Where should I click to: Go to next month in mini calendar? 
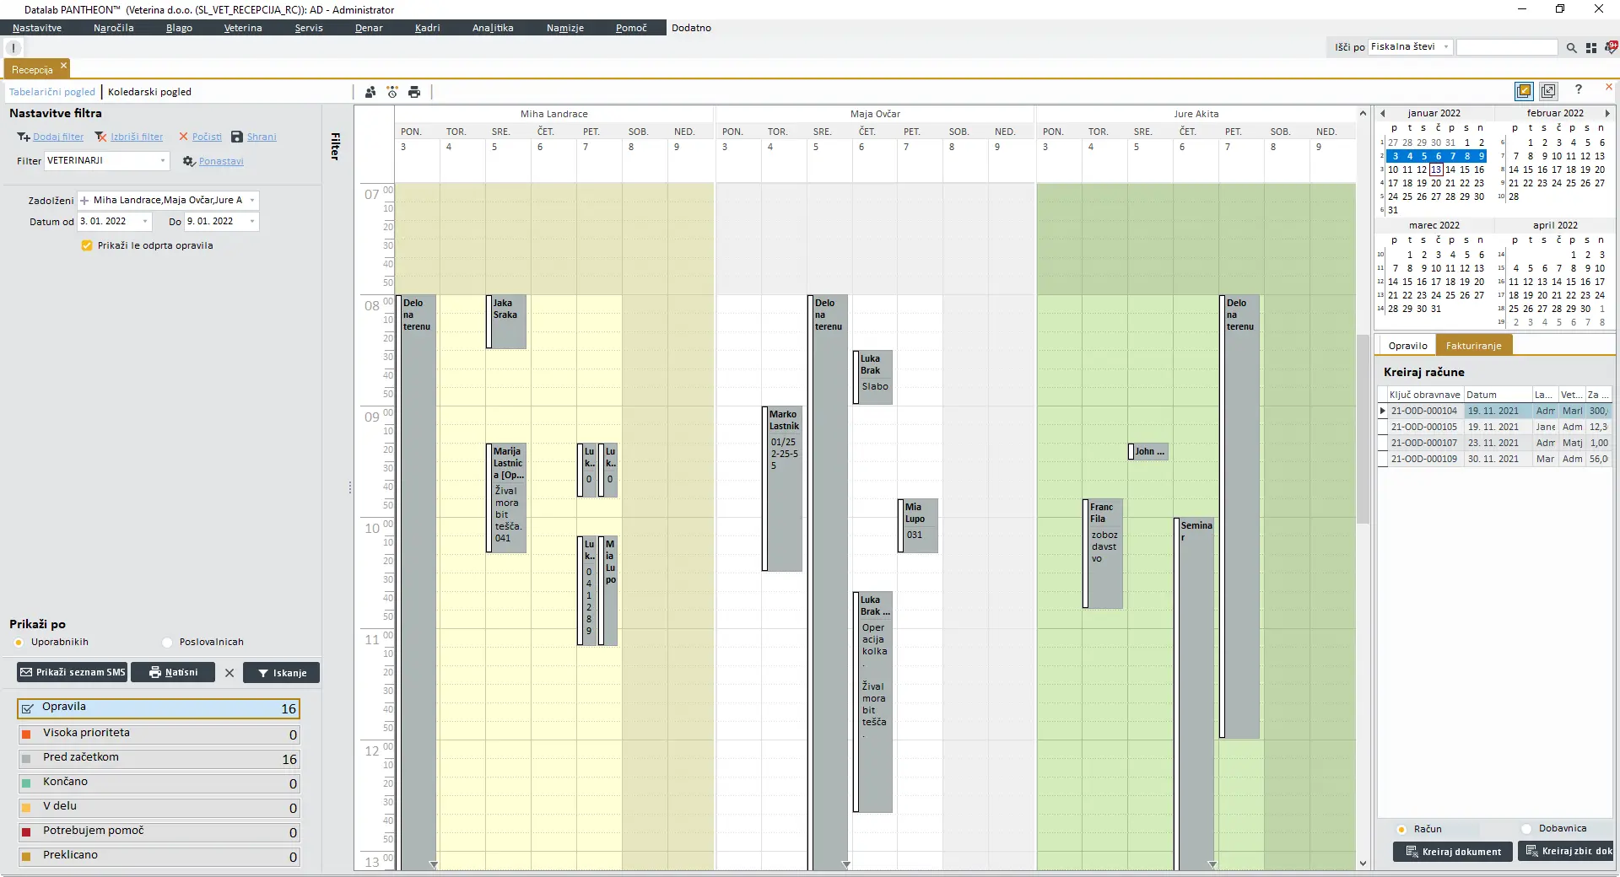[1607, 113]
